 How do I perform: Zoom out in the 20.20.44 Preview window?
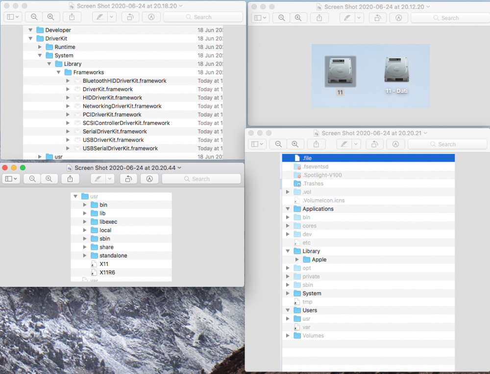32,179
